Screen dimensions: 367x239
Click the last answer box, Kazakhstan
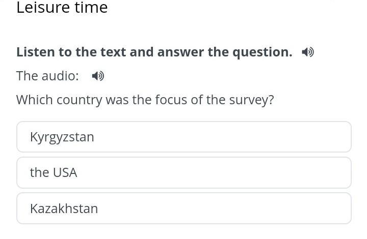coord(183,208)
